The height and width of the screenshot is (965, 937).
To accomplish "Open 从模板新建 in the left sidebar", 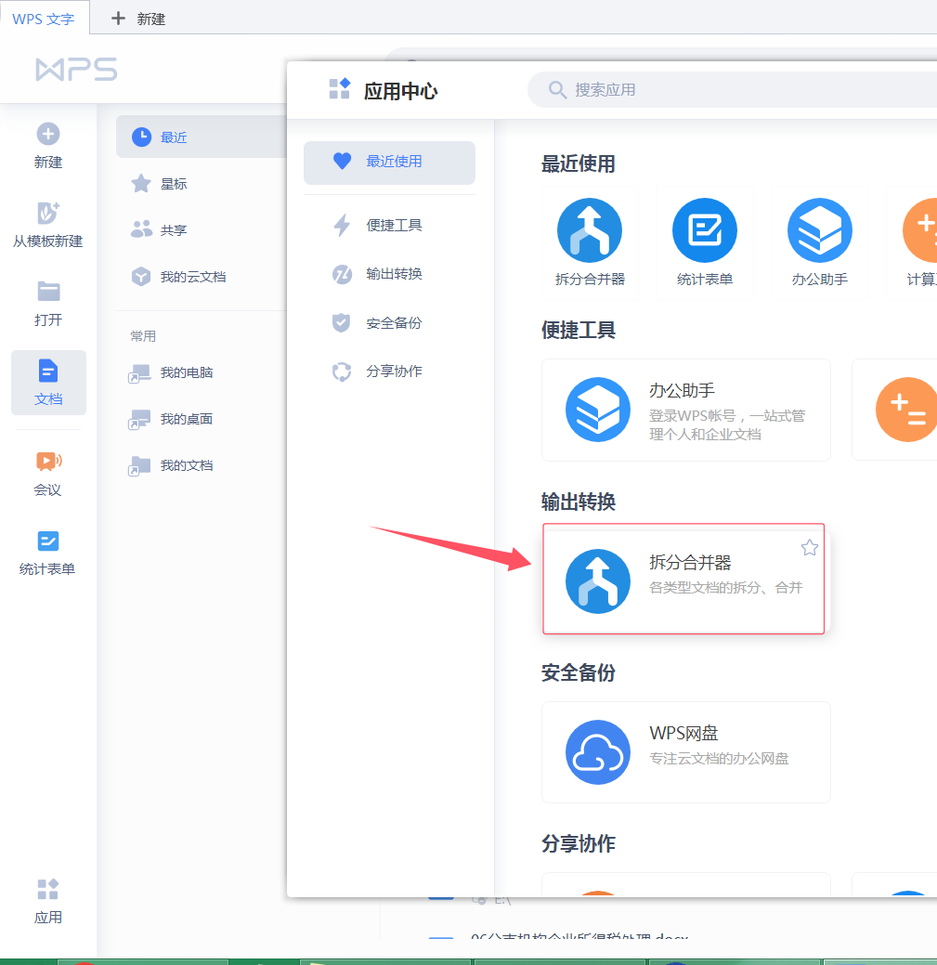I will tap(48, 225).
